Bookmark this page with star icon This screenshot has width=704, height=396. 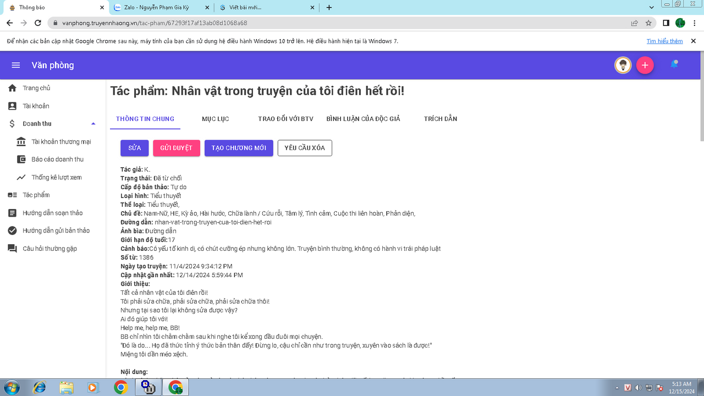(648, 23)
